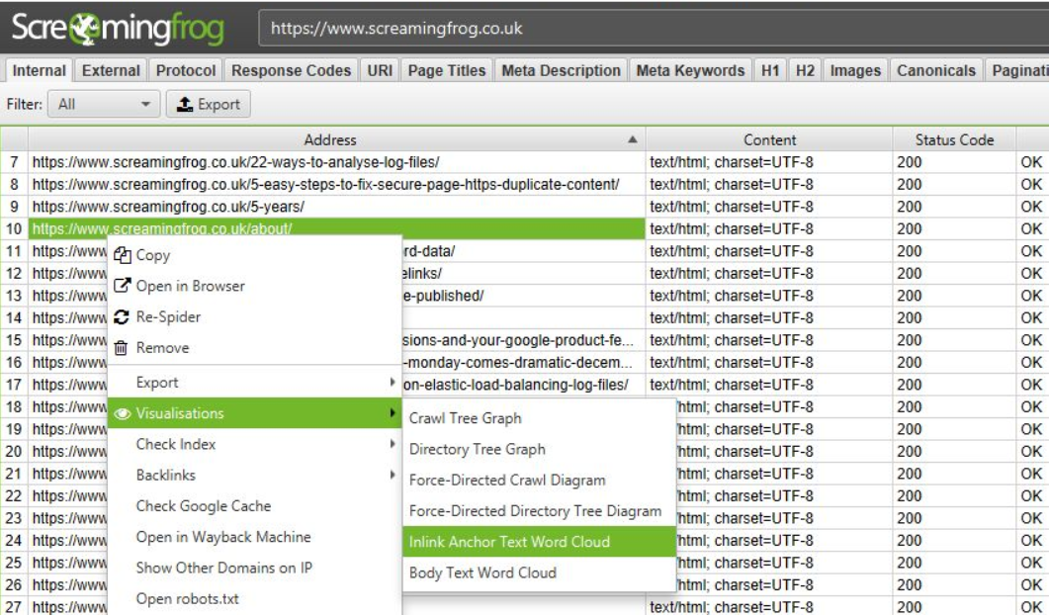The height and width of the screenshot is (616, 1050).
Task: Select Force-Directed Directory Tree Diagram
Action: tap(539, 511)
